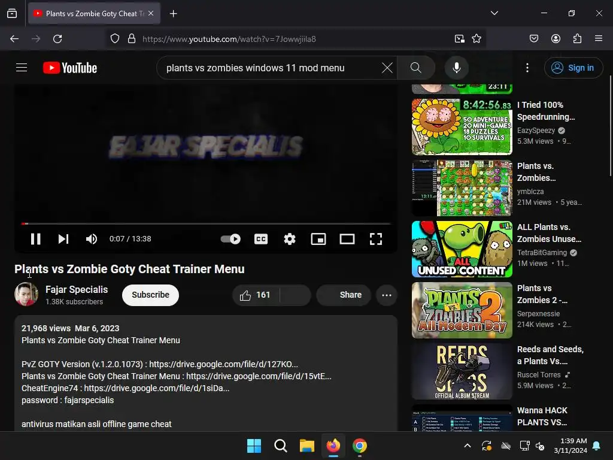The height and width of the screenshot is (460, 613).
Task: Open File Explorer from taskbar
Action: 307,446
